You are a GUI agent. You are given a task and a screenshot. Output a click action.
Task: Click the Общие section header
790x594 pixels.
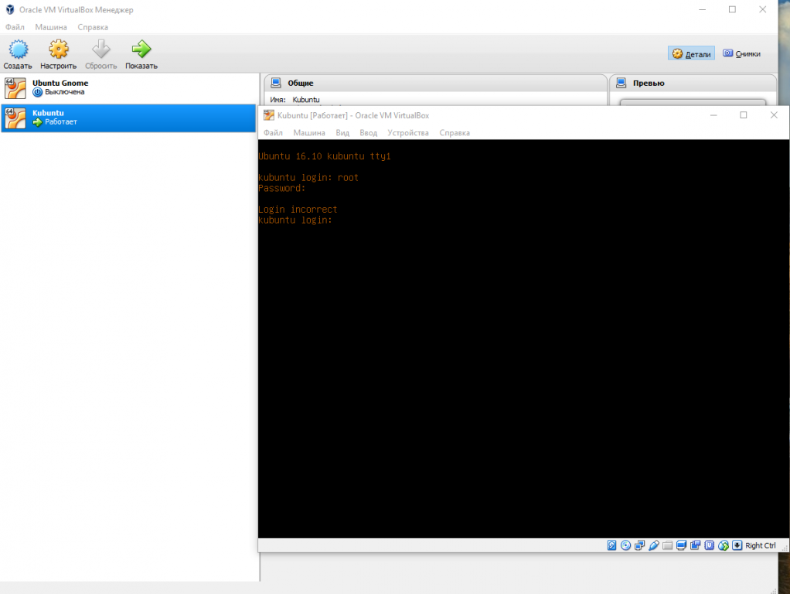pyautogui.click(x=435, y=83)
